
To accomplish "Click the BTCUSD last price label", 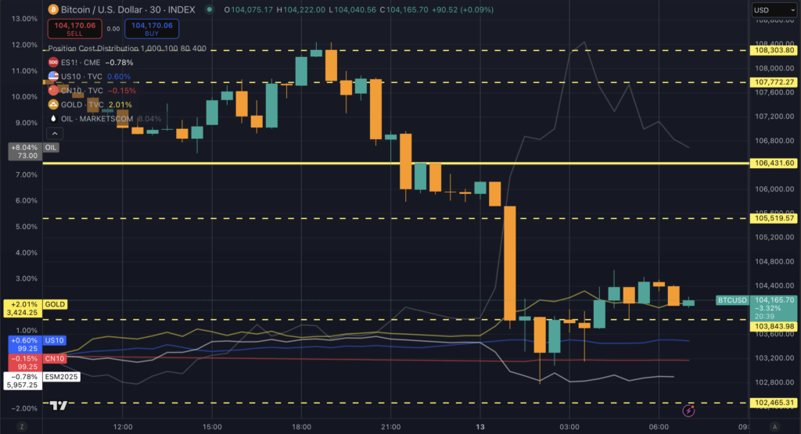I will 732,300.
